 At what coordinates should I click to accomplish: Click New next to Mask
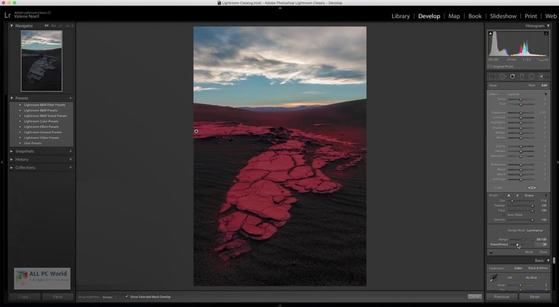(x=531, y=85)
